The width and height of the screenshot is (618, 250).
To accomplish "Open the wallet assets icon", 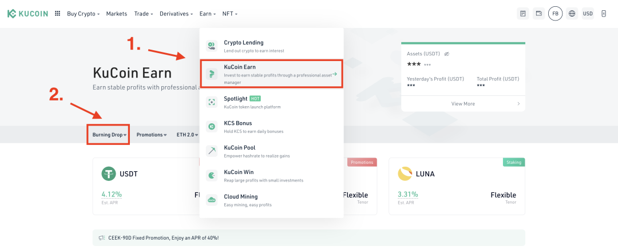I will 539,14.
